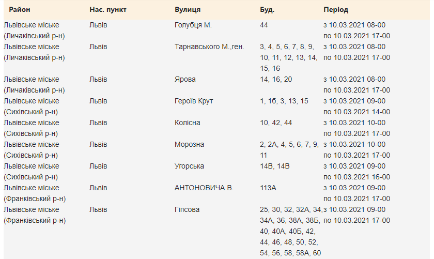Select the "Період" column header
Viewport: 434px width, 259px height.
336,10
